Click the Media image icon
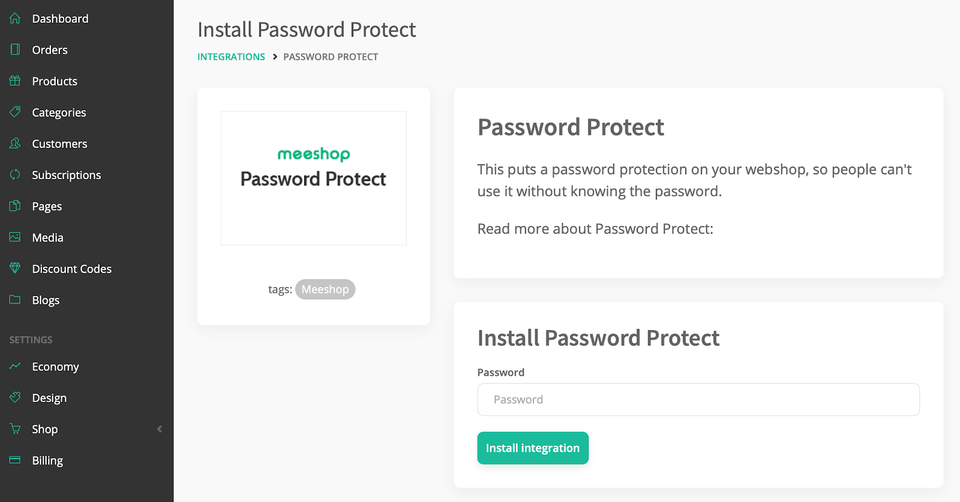Viewport: 960px width, 502px height. click(x=15, y=237)
